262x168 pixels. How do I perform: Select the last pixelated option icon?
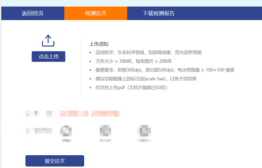click(144, 131)
